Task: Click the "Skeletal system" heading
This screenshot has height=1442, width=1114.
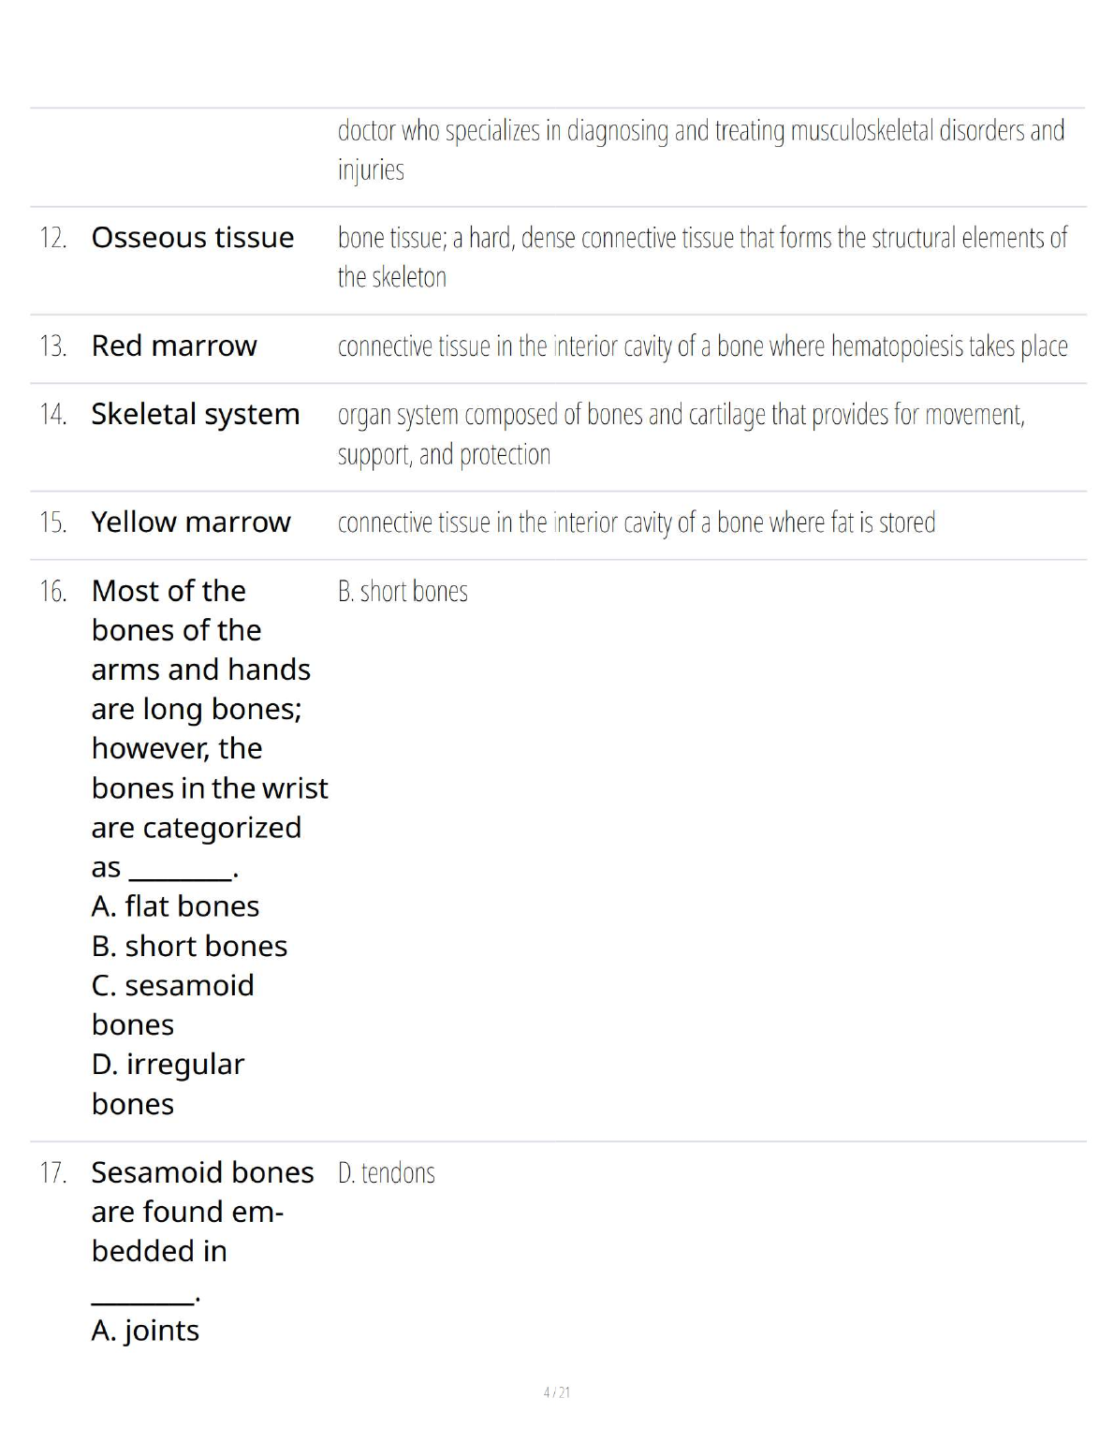Action: tap(195, 414)
